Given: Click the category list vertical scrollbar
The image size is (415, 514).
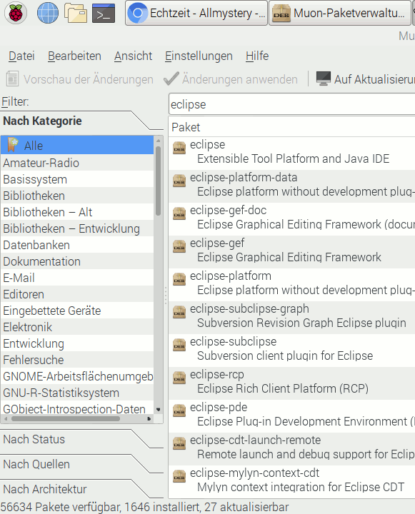Looking at the screenshot, I should (158, 181).
